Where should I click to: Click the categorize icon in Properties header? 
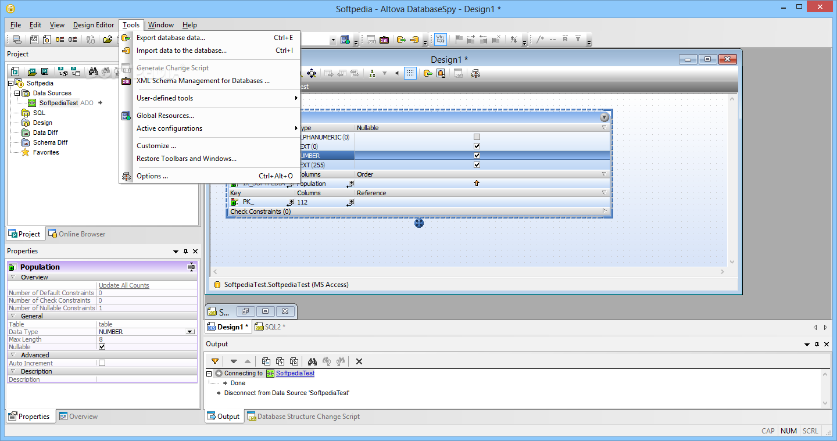coord(191,267)
